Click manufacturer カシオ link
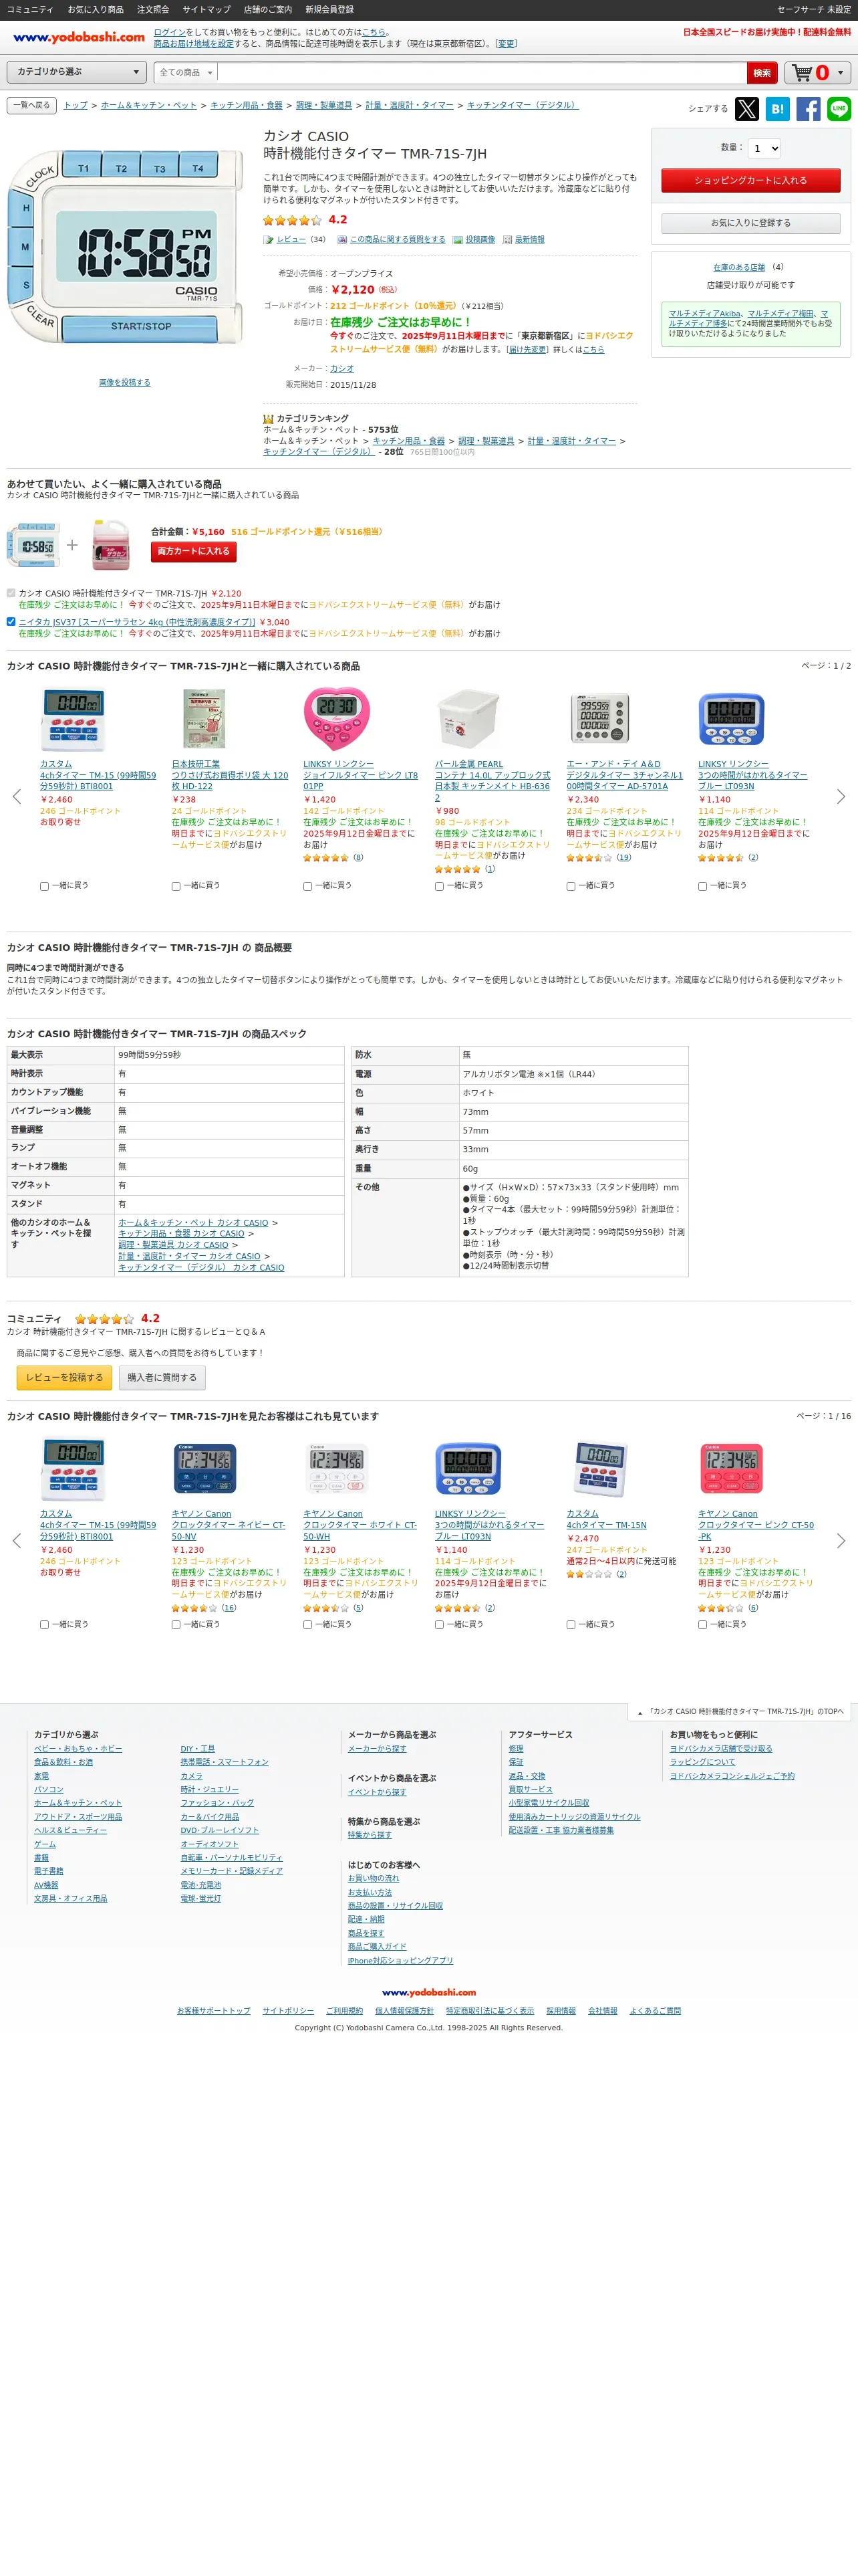Image resolution: width=858 pixels, height=2576 pixels. click(x=341, y=369)
